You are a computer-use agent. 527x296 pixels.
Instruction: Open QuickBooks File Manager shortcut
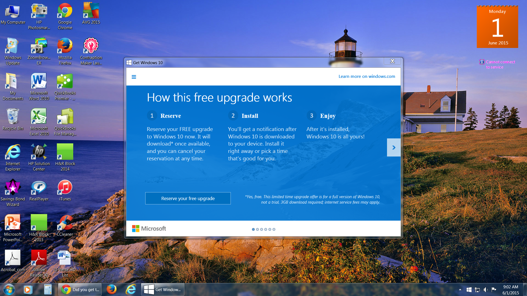pyautogui.click(x=65, y=122)
